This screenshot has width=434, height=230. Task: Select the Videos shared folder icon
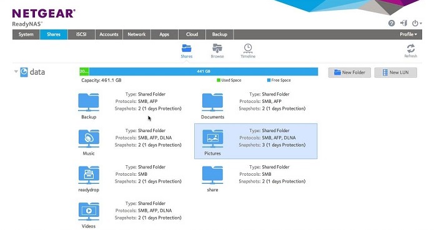(x=89, y=212)
